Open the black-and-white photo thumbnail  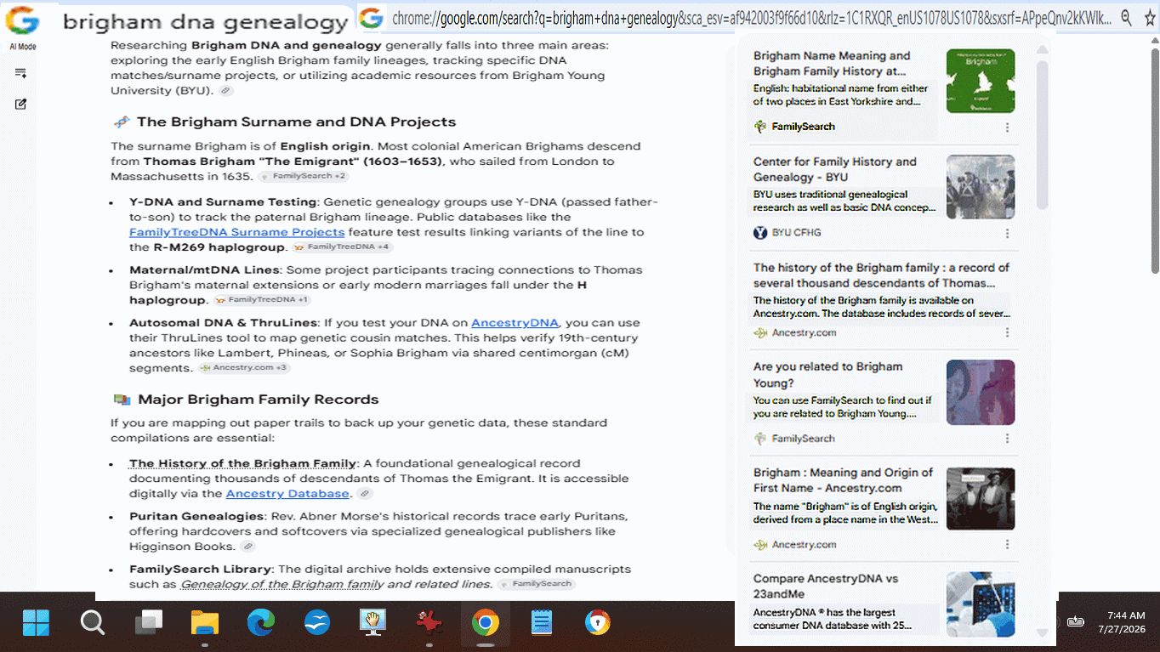point(981,498)
